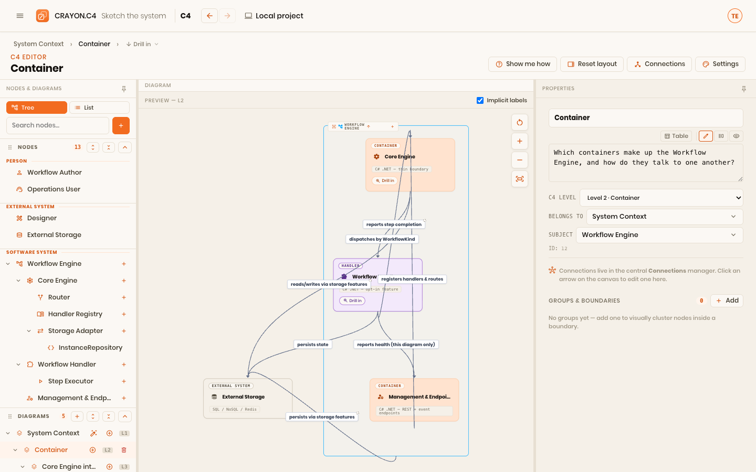
Task: Toggle Implicit labels checkbox
Action: coord(480,100)
